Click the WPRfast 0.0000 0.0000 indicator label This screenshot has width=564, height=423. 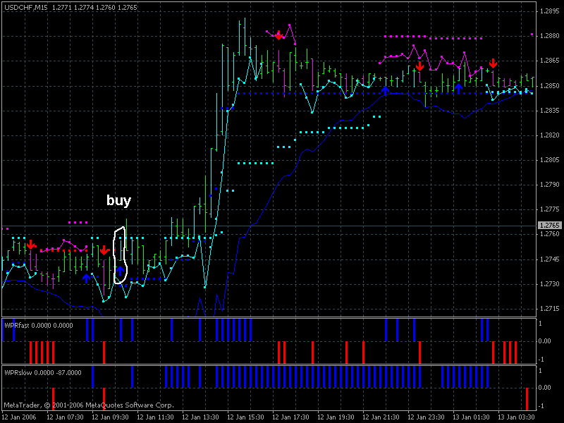(39, 326)
